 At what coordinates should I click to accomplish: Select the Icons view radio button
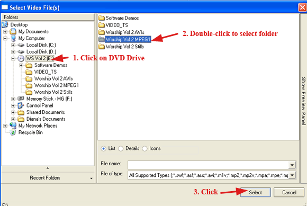pyautogui.click(x=145, y=149)
